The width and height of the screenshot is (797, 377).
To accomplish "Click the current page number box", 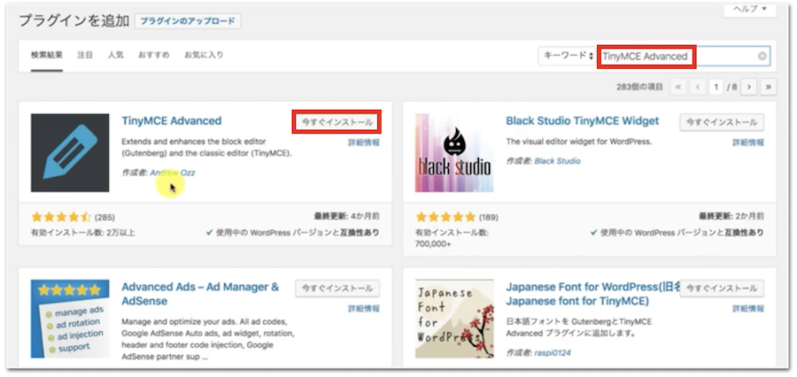I will pyautogui.click(x=718, y=87).
